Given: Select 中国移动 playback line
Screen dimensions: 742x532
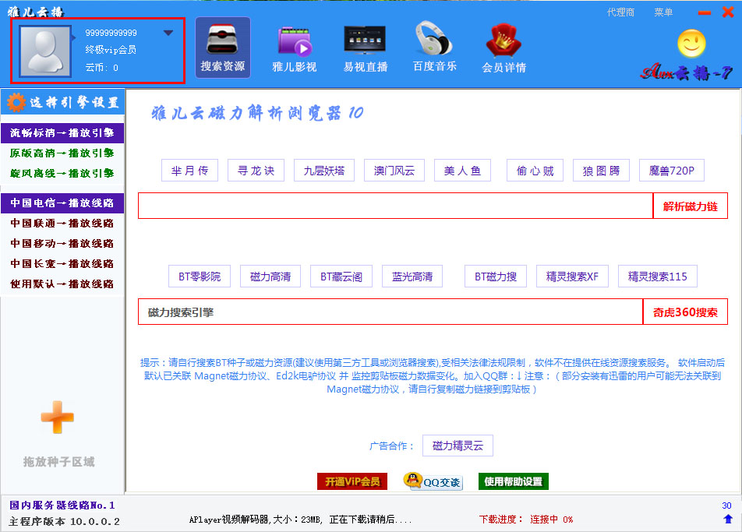Looking at the screenshot, I should click(62, 244).
